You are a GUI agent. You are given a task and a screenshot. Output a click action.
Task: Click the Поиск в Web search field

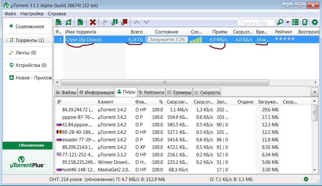click(256, 23)
